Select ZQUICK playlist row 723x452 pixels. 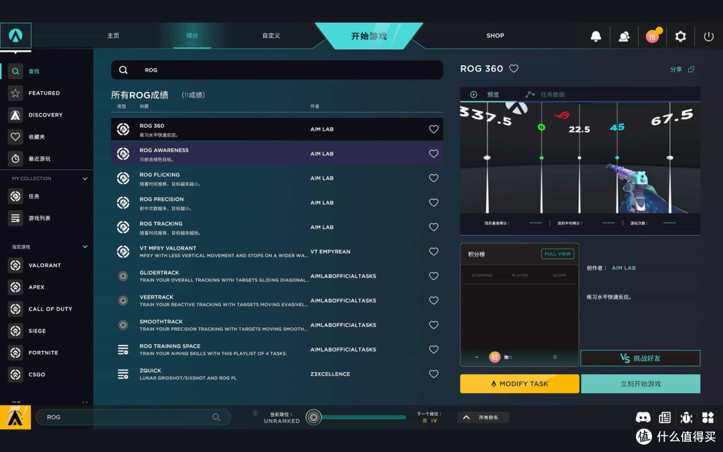click(277, 374)
